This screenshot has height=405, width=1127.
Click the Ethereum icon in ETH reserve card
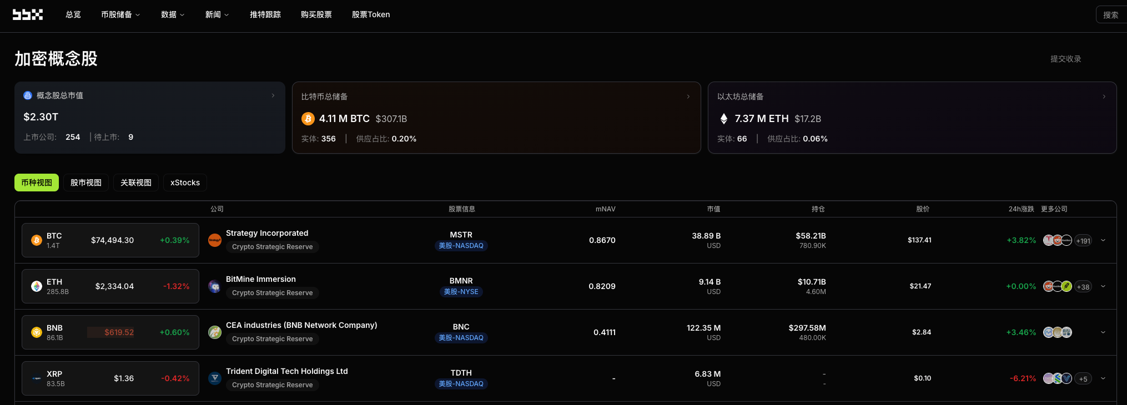(x=723, y=119)
